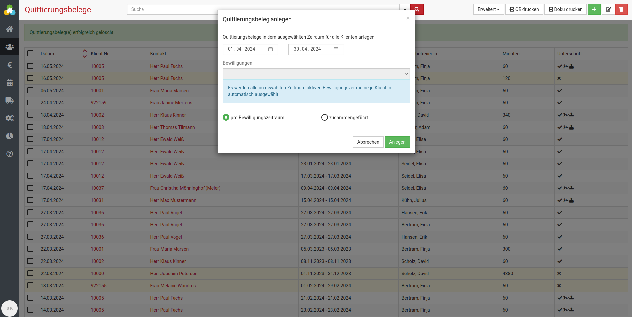Open Herr Max Mustermann contact link

pyautogui.click(x=173, y=200)
